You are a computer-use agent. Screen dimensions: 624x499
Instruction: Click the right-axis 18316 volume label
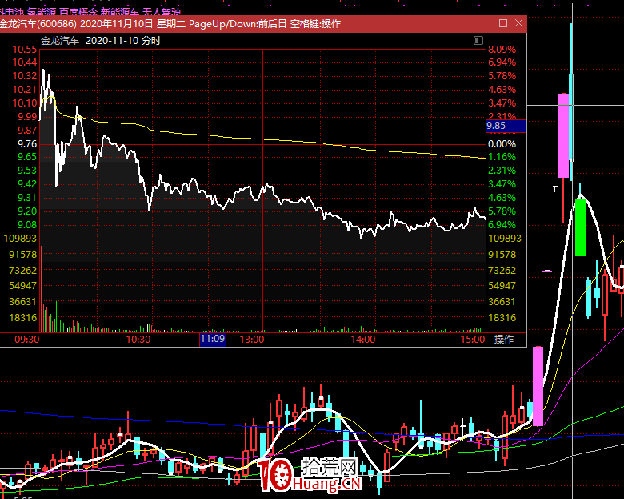pyautogui.click(x=502, y=318)
